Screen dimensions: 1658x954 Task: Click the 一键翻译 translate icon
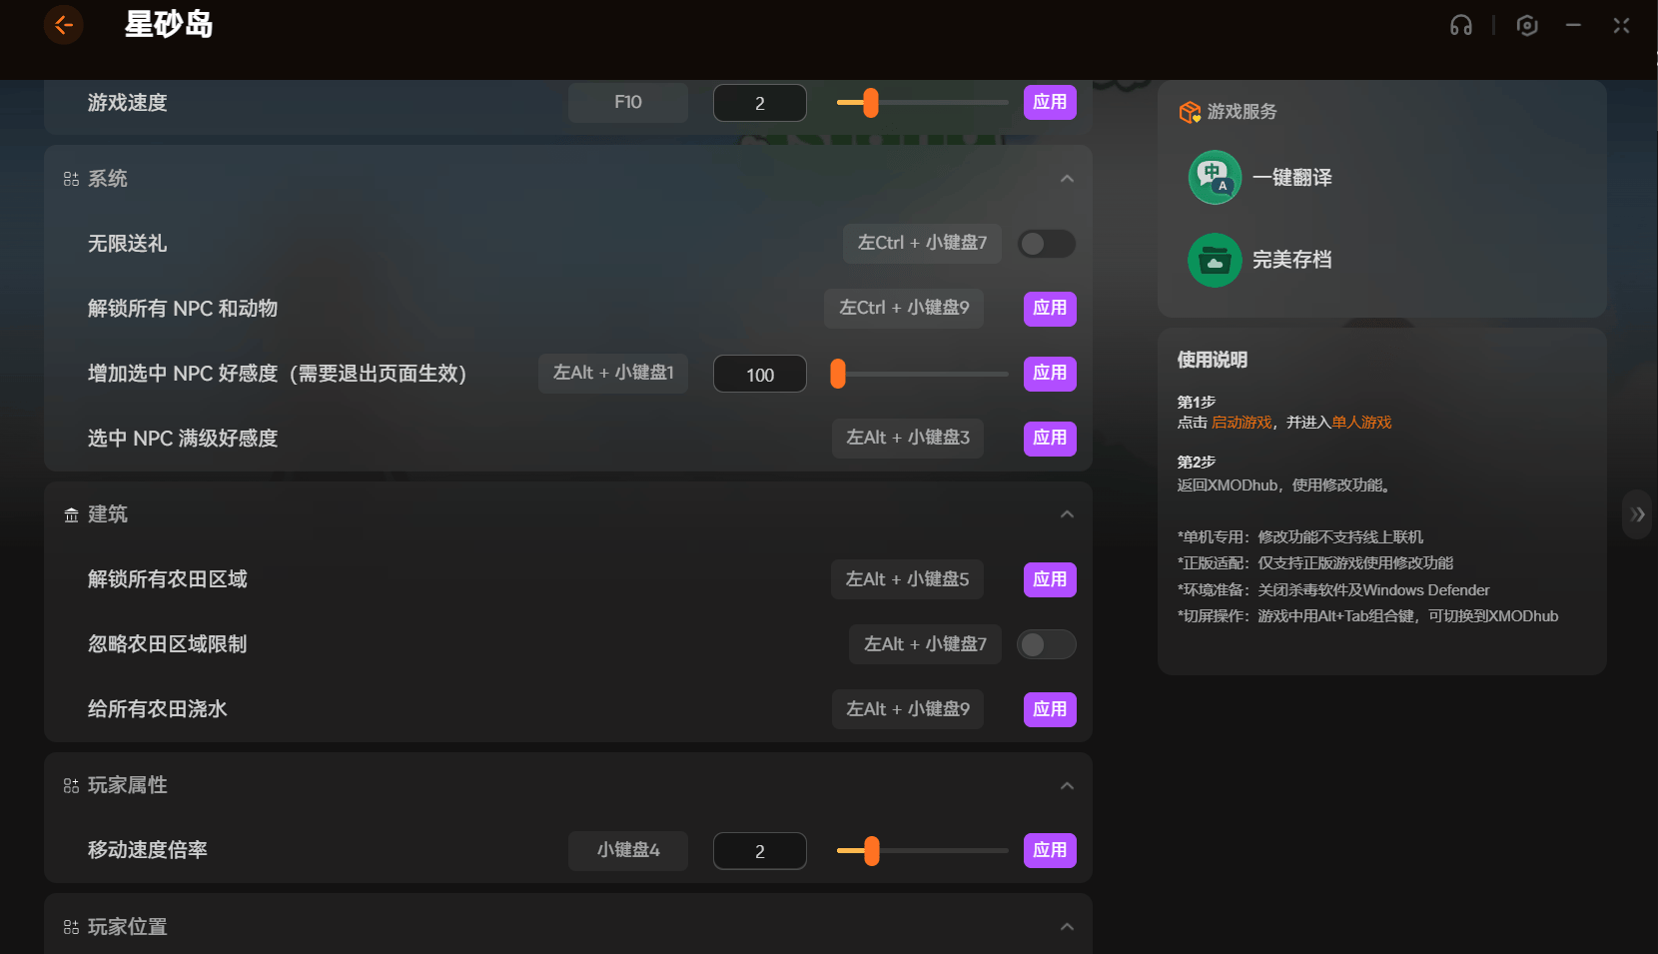tap(1215, 178)
